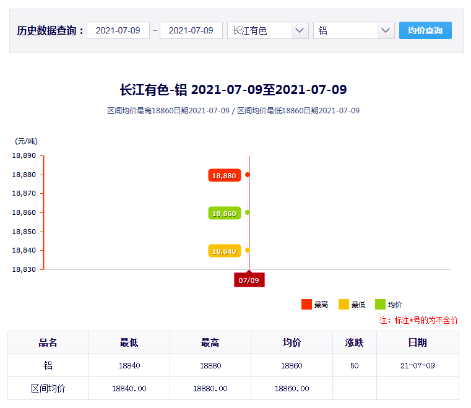Click the 18,860 average price data label
The height and width of the screenshot is (408, 471).
click(225, 214)
